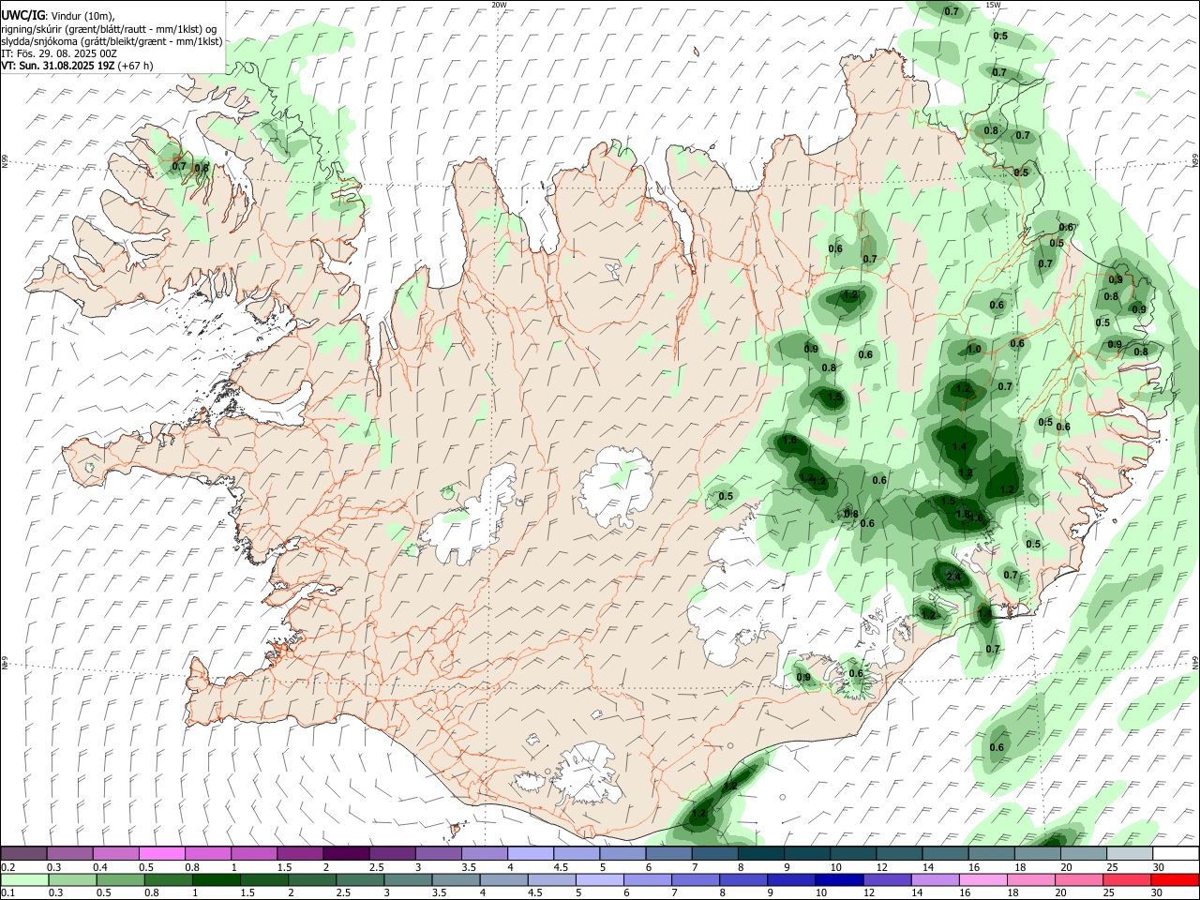Click the mauve 0.2 snow legend swatch
This screenshot has width=1200, height=900.
[23, 853]
